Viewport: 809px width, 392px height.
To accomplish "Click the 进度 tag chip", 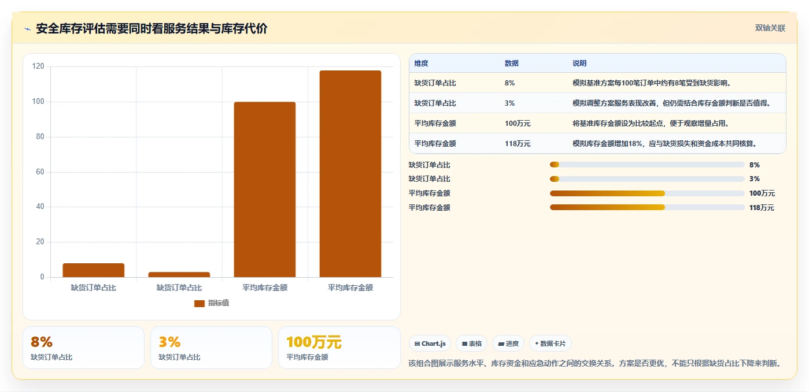I will point(508,344).
